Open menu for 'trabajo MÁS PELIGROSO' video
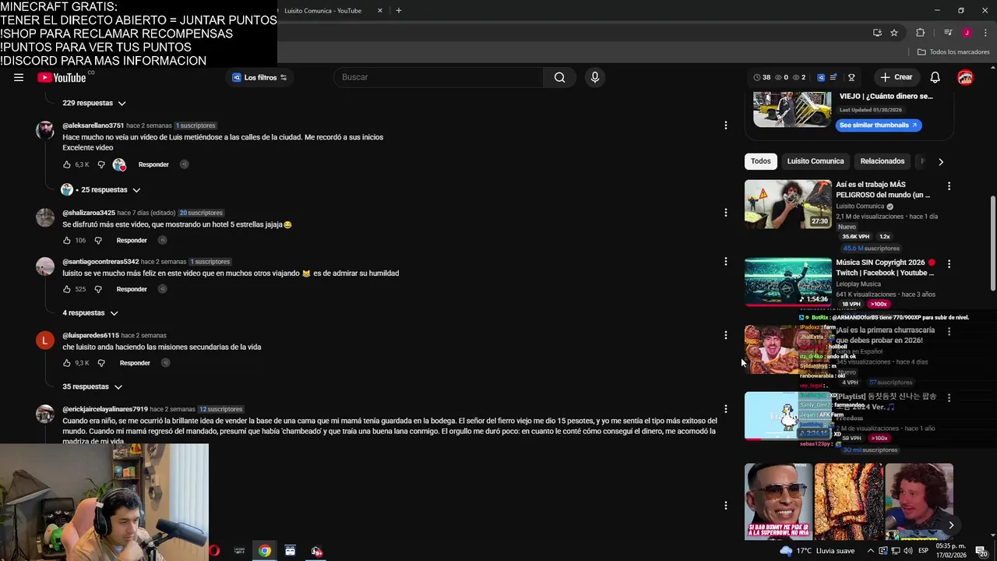Screen dimensions: 997x561 [949, 186]
